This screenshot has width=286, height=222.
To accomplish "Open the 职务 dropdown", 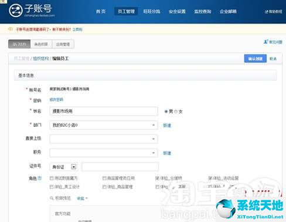I will point(104,153).
